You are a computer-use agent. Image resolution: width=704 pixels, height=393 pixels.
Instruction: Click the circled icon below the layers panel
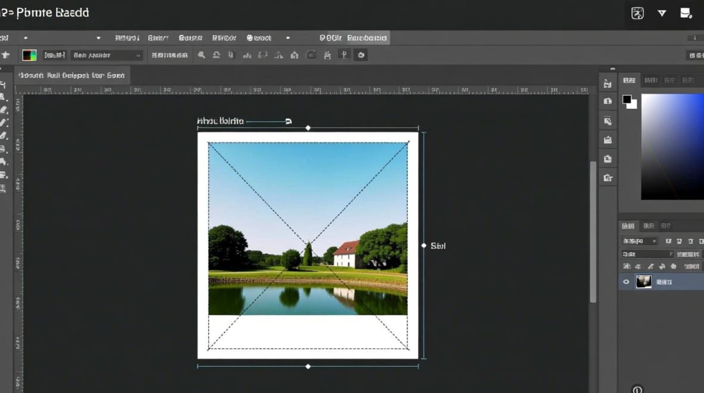(x=637, y=389)
